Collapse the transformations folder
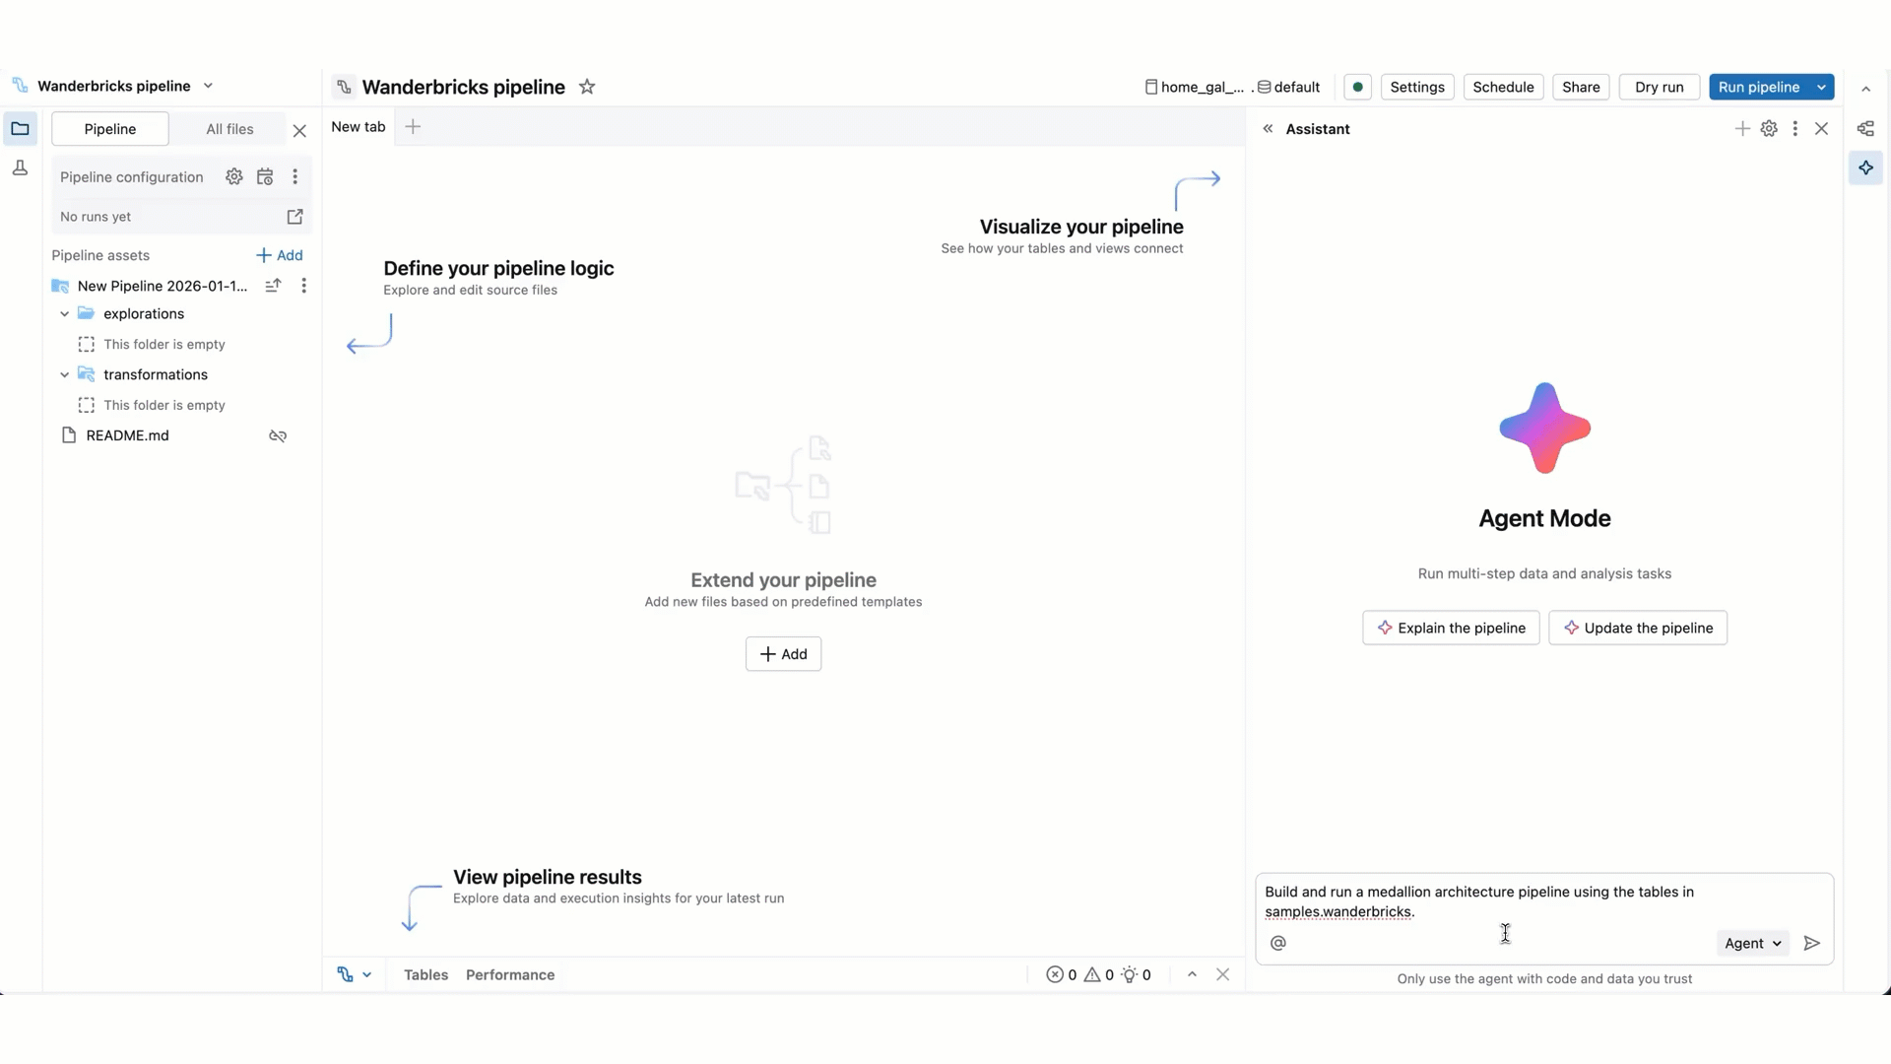 64,374
